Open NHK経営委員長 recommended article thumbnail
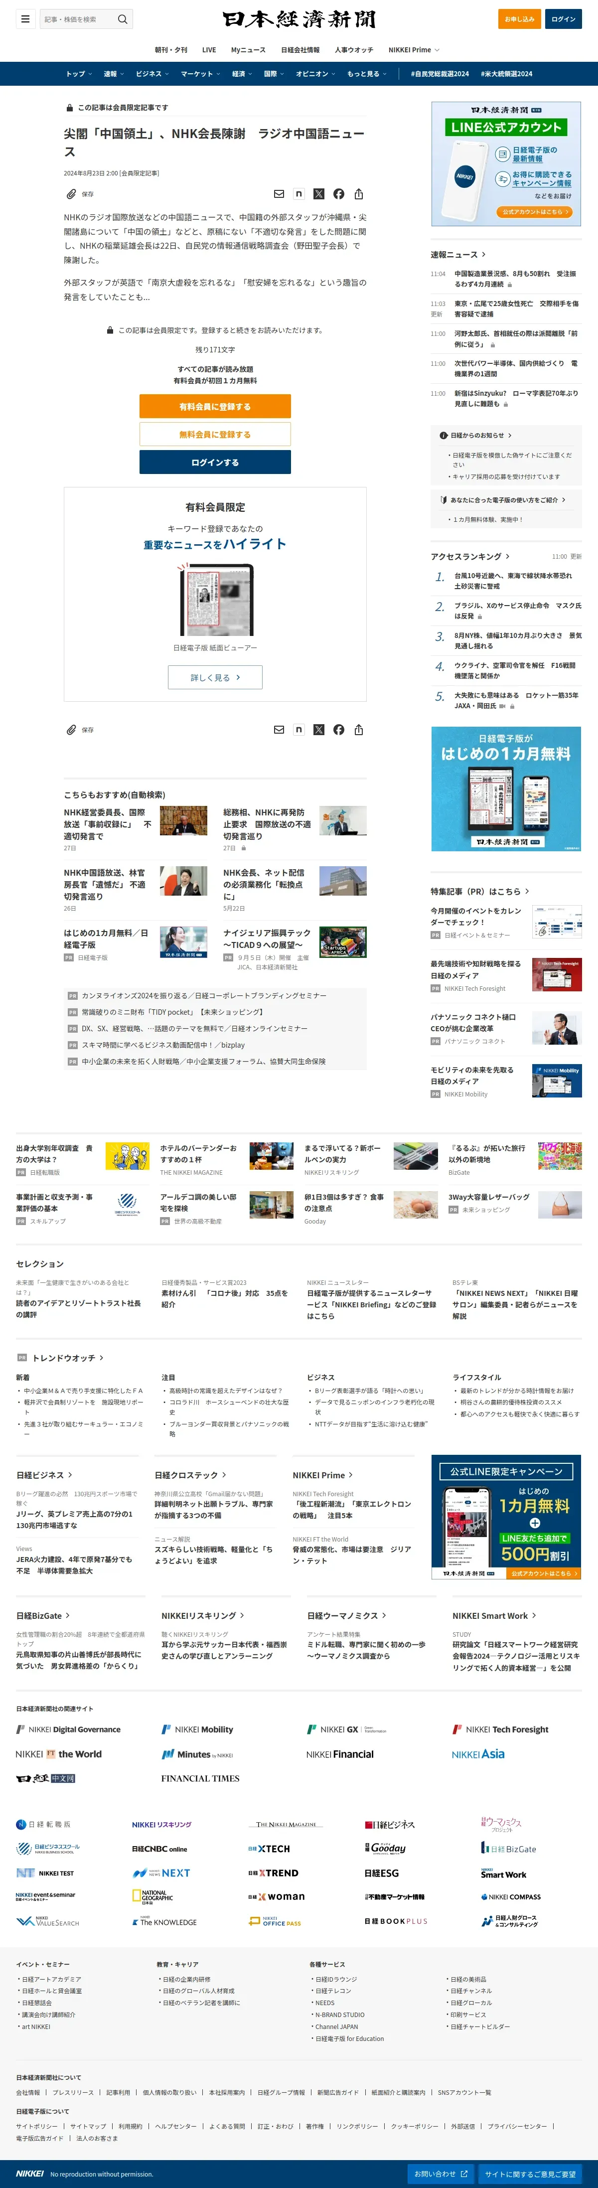The height and width of the screenshot is (2188, 598). coord(183,820)
